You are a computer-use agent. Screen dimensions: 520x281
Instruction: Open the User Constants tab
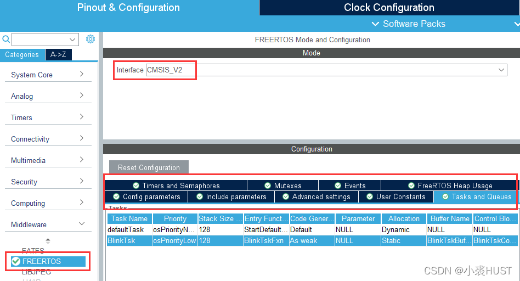[x=396, y=196]
